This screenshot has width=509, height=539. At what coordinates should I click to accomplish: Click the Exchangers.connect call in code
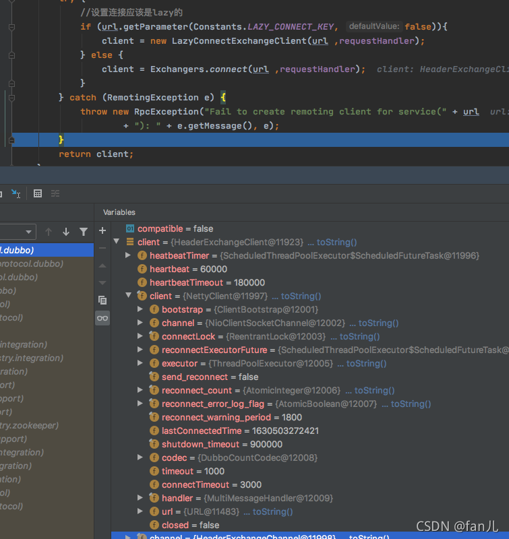coord(198,69)
